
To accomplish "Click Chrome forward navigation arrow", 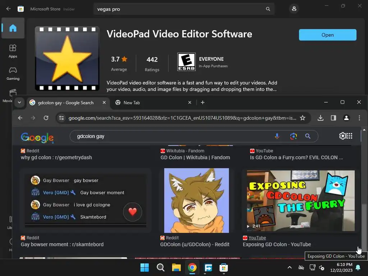I will [x=33, y=118].
